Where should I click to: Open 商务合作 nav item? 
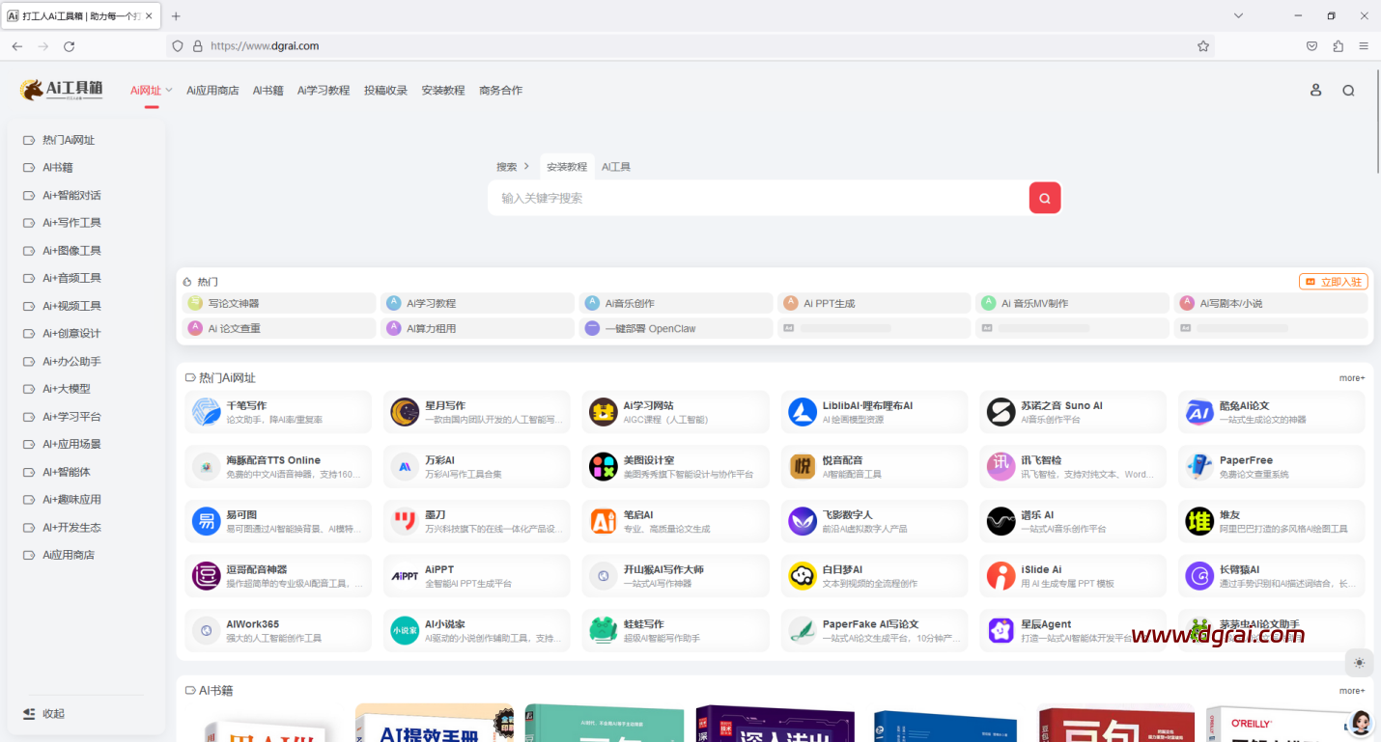click(500, 90)
